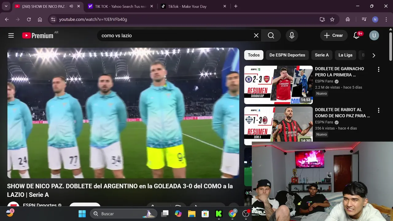This screenshot has width=393, height=221.
Task: Open the Chrome three-dot menu
Action: 386,19
